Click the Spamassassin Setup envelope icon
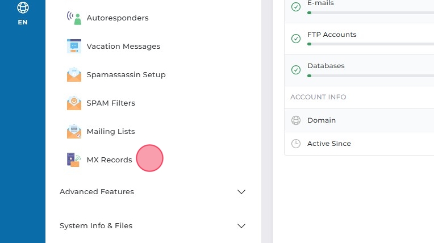Image resolution: width=434 pixels, height=243 pixels. pos(74,75)
